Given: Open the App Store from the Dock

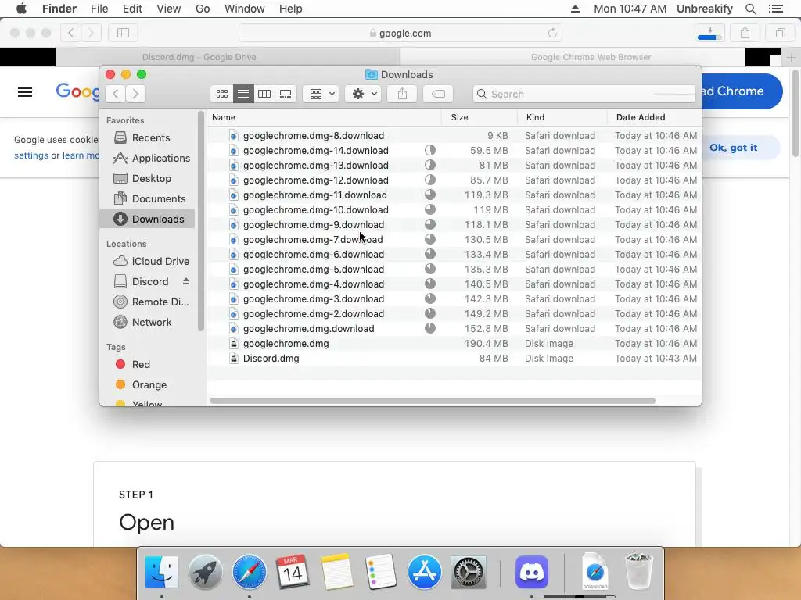Looking at the screenshot, I should coord(424,572).
